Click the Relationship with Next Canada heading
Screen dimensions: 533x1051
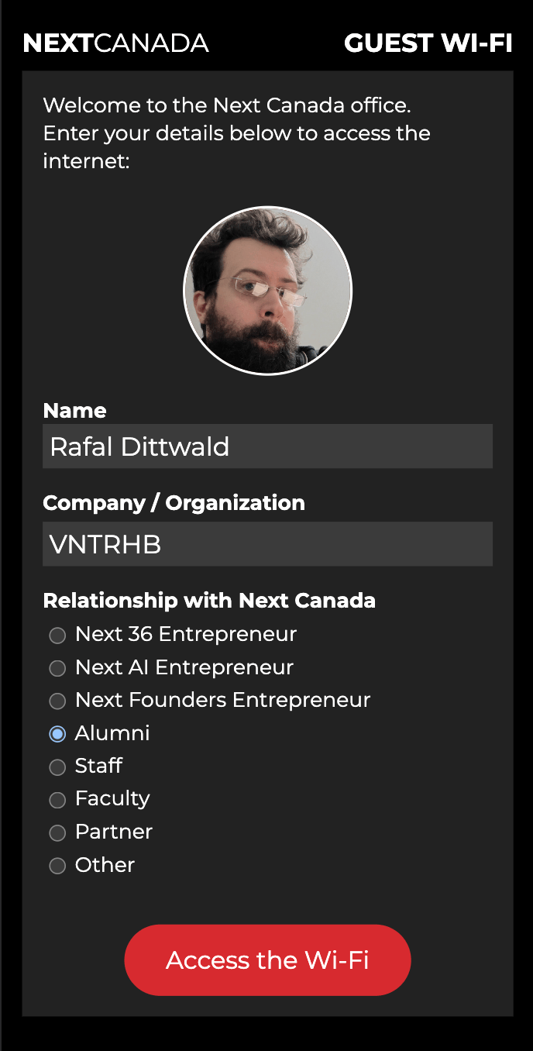(209, 601)
